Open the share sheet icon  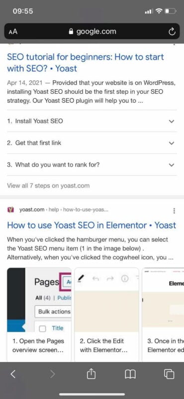coord(92,373)
